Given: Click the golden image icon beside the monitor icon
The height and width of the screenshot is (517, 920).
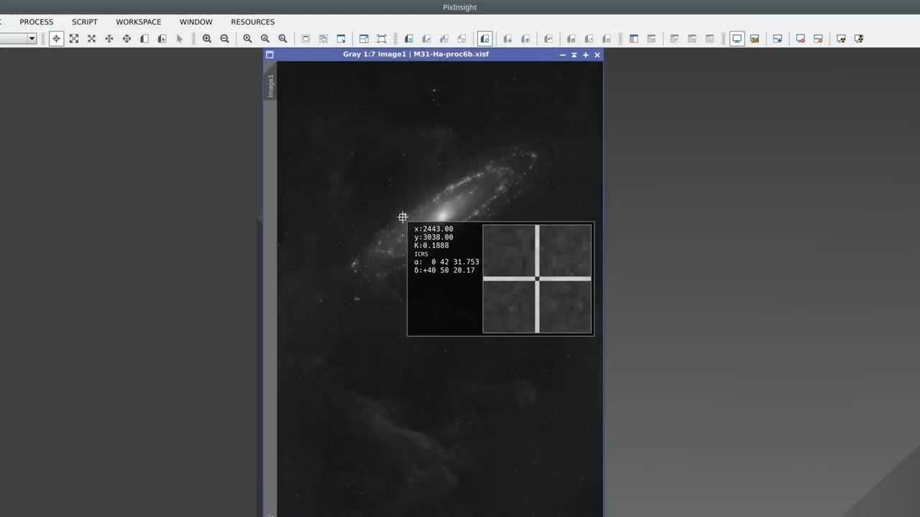Looking at the screenshot, I should point(755,39).
